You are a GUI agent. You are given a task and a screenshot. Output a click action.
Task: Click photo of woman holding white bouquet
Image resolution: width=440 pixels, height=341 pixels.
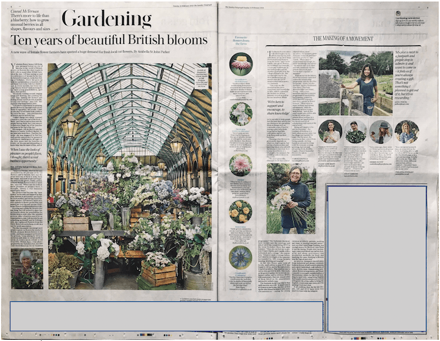291,199
